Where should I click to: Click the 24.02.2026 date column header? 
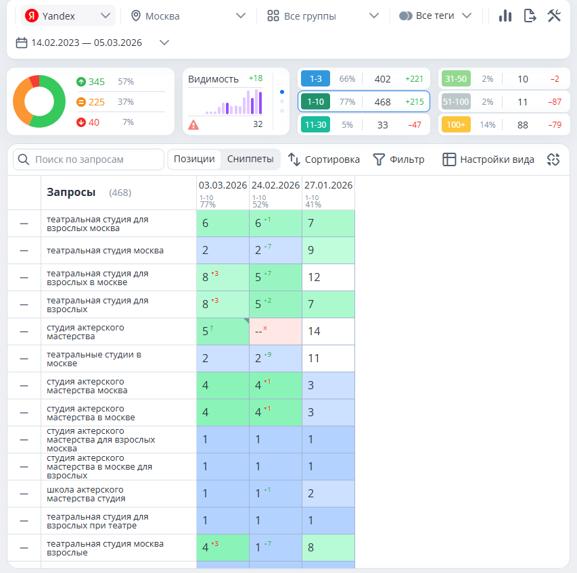[x=275, y=194]
